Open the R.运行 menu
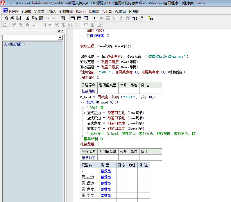Viewport: 231px width, 202px height. coord(81,12)
